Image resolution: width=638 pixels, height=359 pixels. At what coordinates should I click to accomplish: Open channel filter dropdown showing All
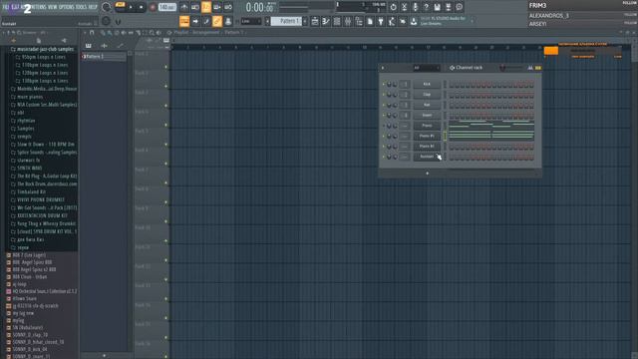pyautogui.click(x=426, y=68)
